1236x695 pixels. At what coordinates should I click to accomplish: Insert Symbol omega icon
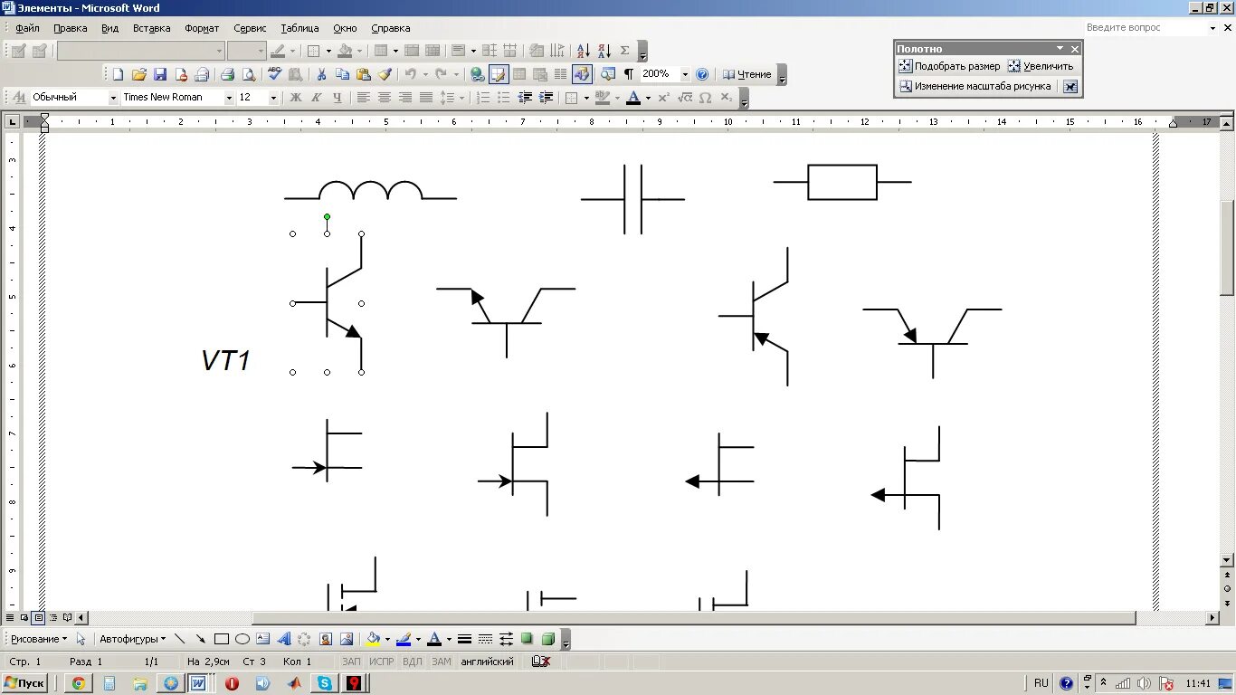pyautogui.click(x=705, y=98)
